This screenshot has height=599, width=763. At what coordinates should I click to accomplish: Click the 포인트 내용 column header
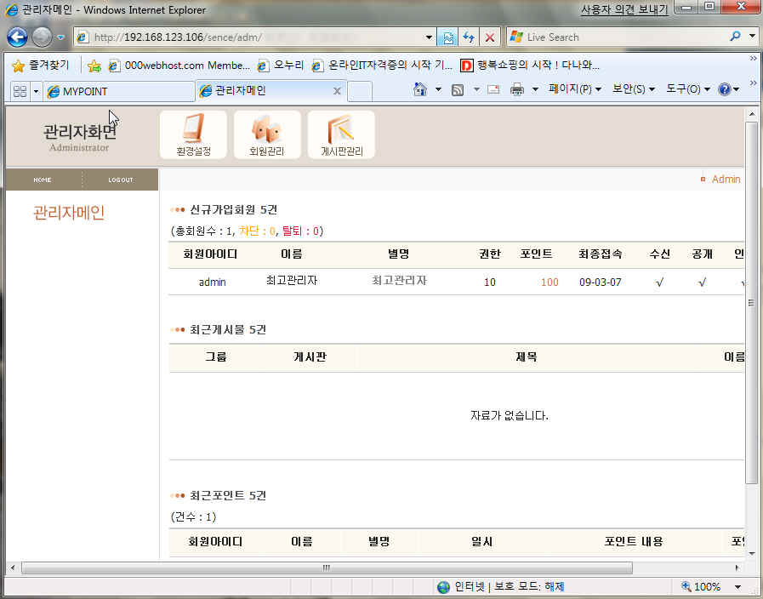(x=633, y=542)
